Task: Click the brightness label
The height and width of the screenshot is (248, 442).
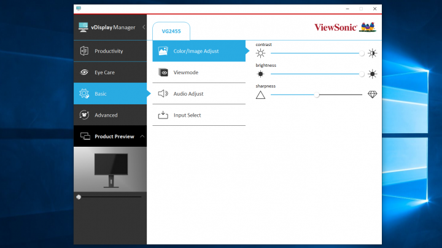Action: [266, 65]
